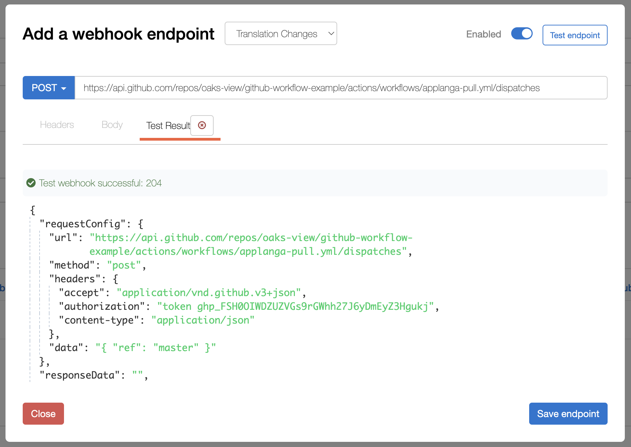
Task: Click the Enabled label
Action: [x=483, y=34]
